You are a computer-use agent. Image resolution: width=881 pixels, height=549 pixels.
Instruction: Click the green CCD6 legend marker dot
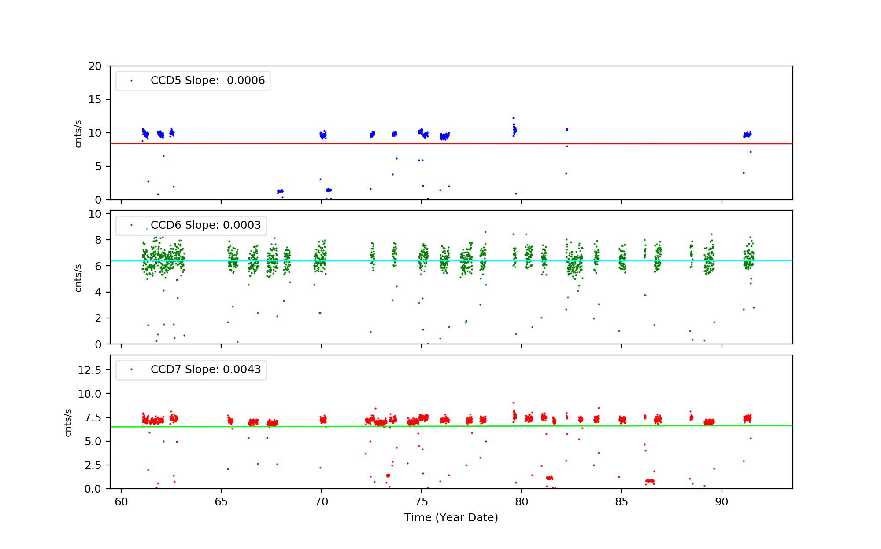(131, 225)
